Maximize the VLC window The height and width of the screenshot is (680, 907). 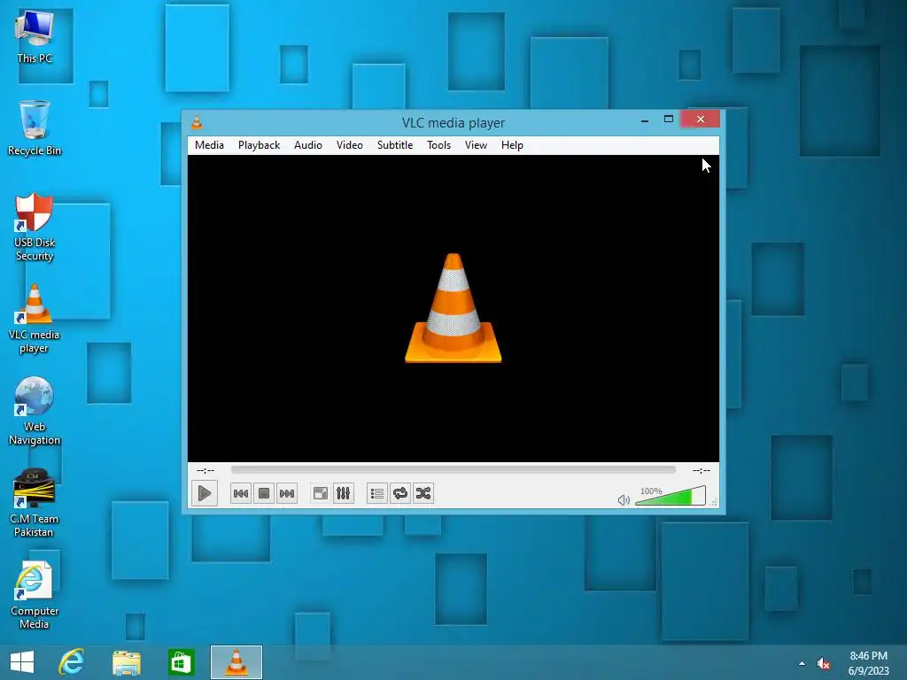click(669, 120)
